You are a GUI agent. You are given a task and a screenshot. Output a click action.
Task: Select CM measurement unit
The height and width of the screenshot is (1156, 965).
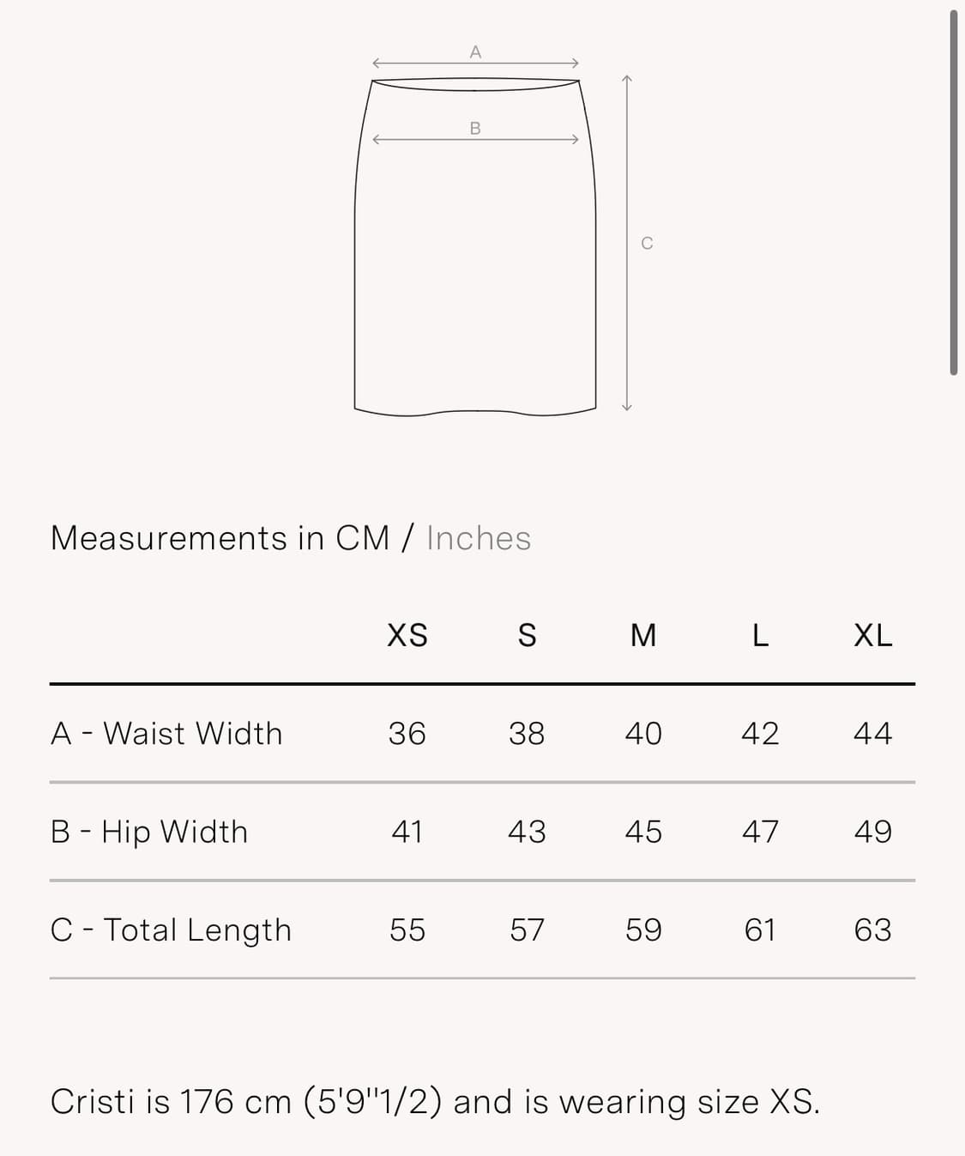(x=362, y=539)
